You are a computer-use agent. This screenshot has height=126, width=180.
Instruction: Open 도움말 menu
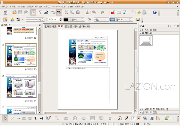coord(79,7)
